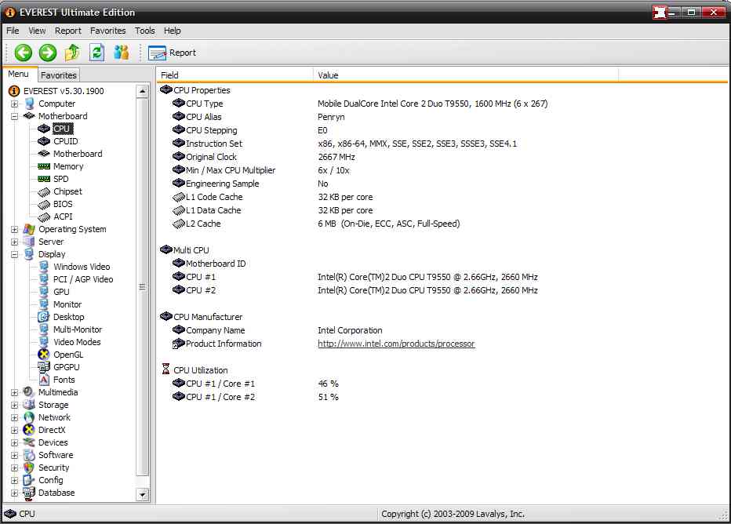Select the Monitor tree item
This screenshot has width=731, height=524.
click(67, 304)
